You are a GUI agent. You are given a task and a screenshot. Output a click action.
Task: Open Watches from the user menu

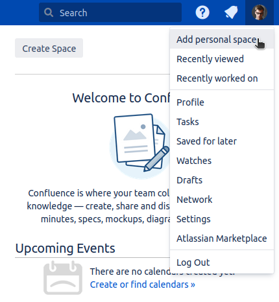(x=222, y=161)
